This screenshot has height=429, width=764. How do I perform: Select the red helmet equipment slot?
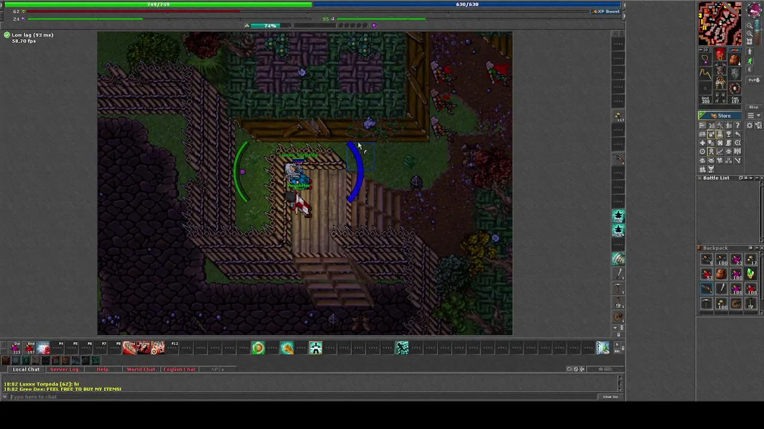(x=720, y=54)
